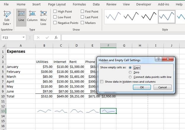Screen dimensions: 185x130
Task: Click the formula bar cancel X icon
Action: [x=38, y=38]
